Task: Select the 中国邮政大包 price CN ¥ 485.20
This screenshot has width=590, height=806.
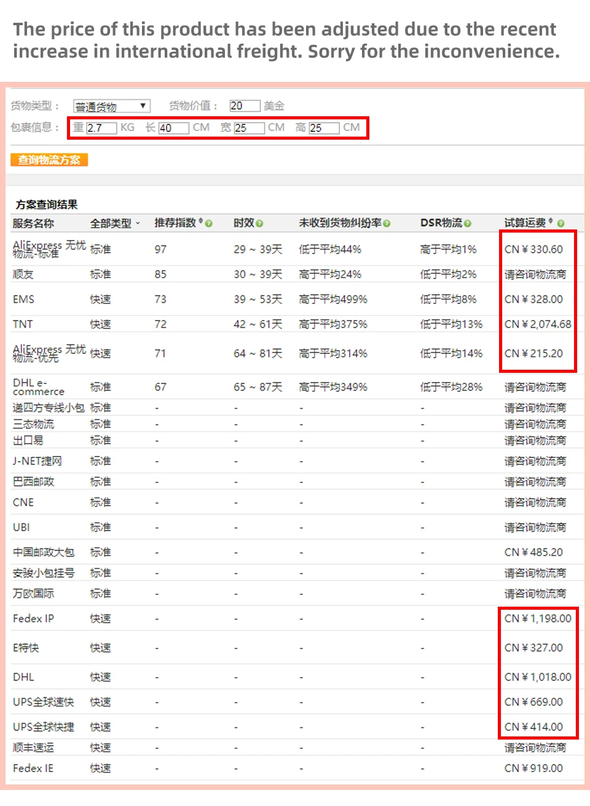Action: (533, 553)
